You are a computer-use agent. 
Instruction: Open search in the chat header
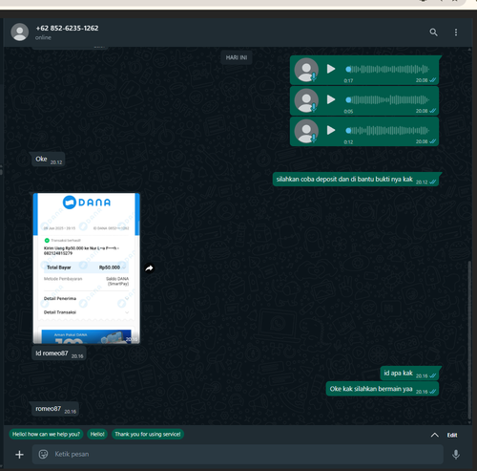(433, 32)
